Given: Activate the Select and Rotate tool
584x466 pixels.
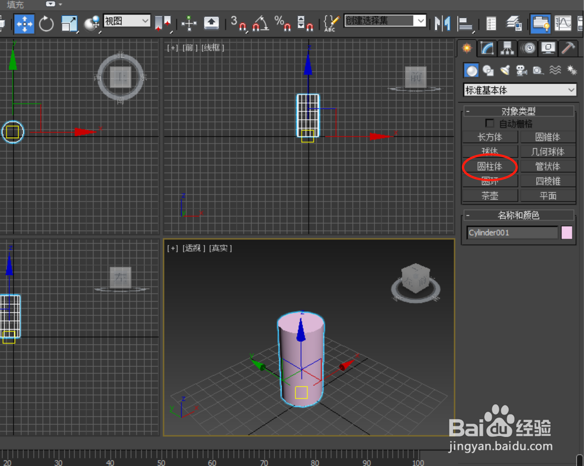Looking at the screenshot, I should tap(46, 23).
